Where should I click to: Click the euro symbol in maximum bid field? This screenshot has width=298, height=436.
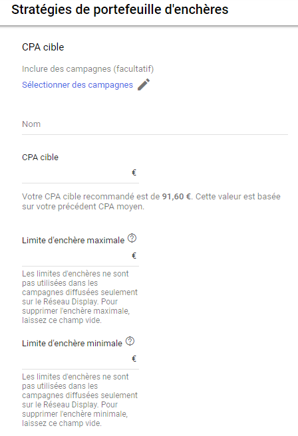click(134, 255)
